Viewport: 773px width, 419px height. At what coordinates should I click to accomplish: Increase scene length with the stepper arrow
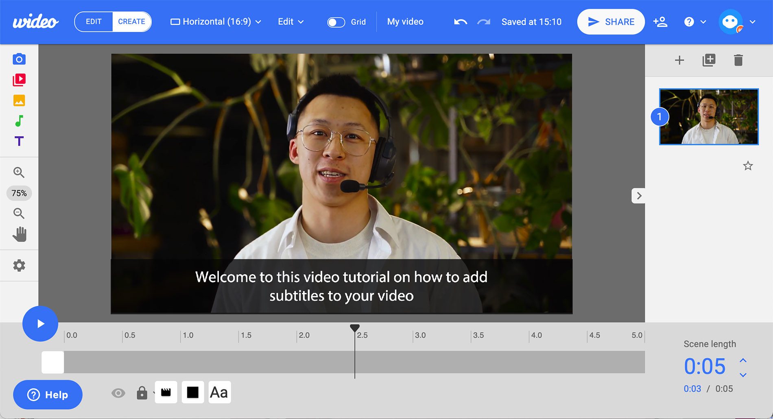[744, 360]
